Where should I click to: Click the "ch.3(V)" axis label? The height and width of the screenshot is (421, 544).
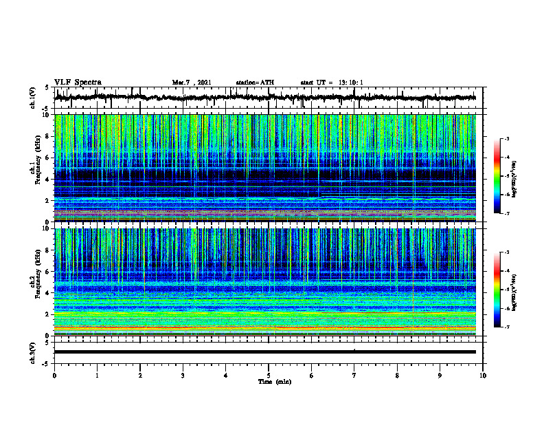coord(33,353)
